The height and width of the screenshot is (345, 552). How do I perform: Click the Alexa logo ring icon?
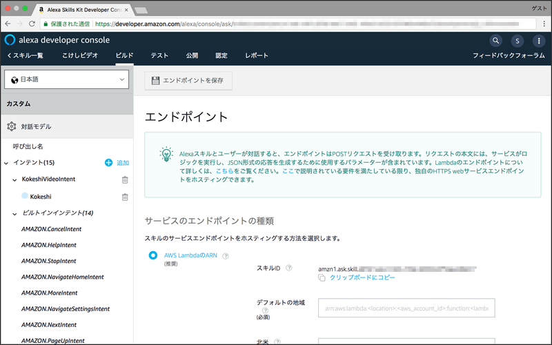click(x=10, y=40)
